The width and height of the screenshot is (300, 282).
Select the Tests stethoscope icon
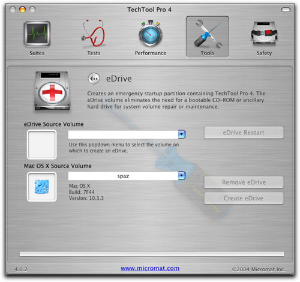(x=94, y=34)
